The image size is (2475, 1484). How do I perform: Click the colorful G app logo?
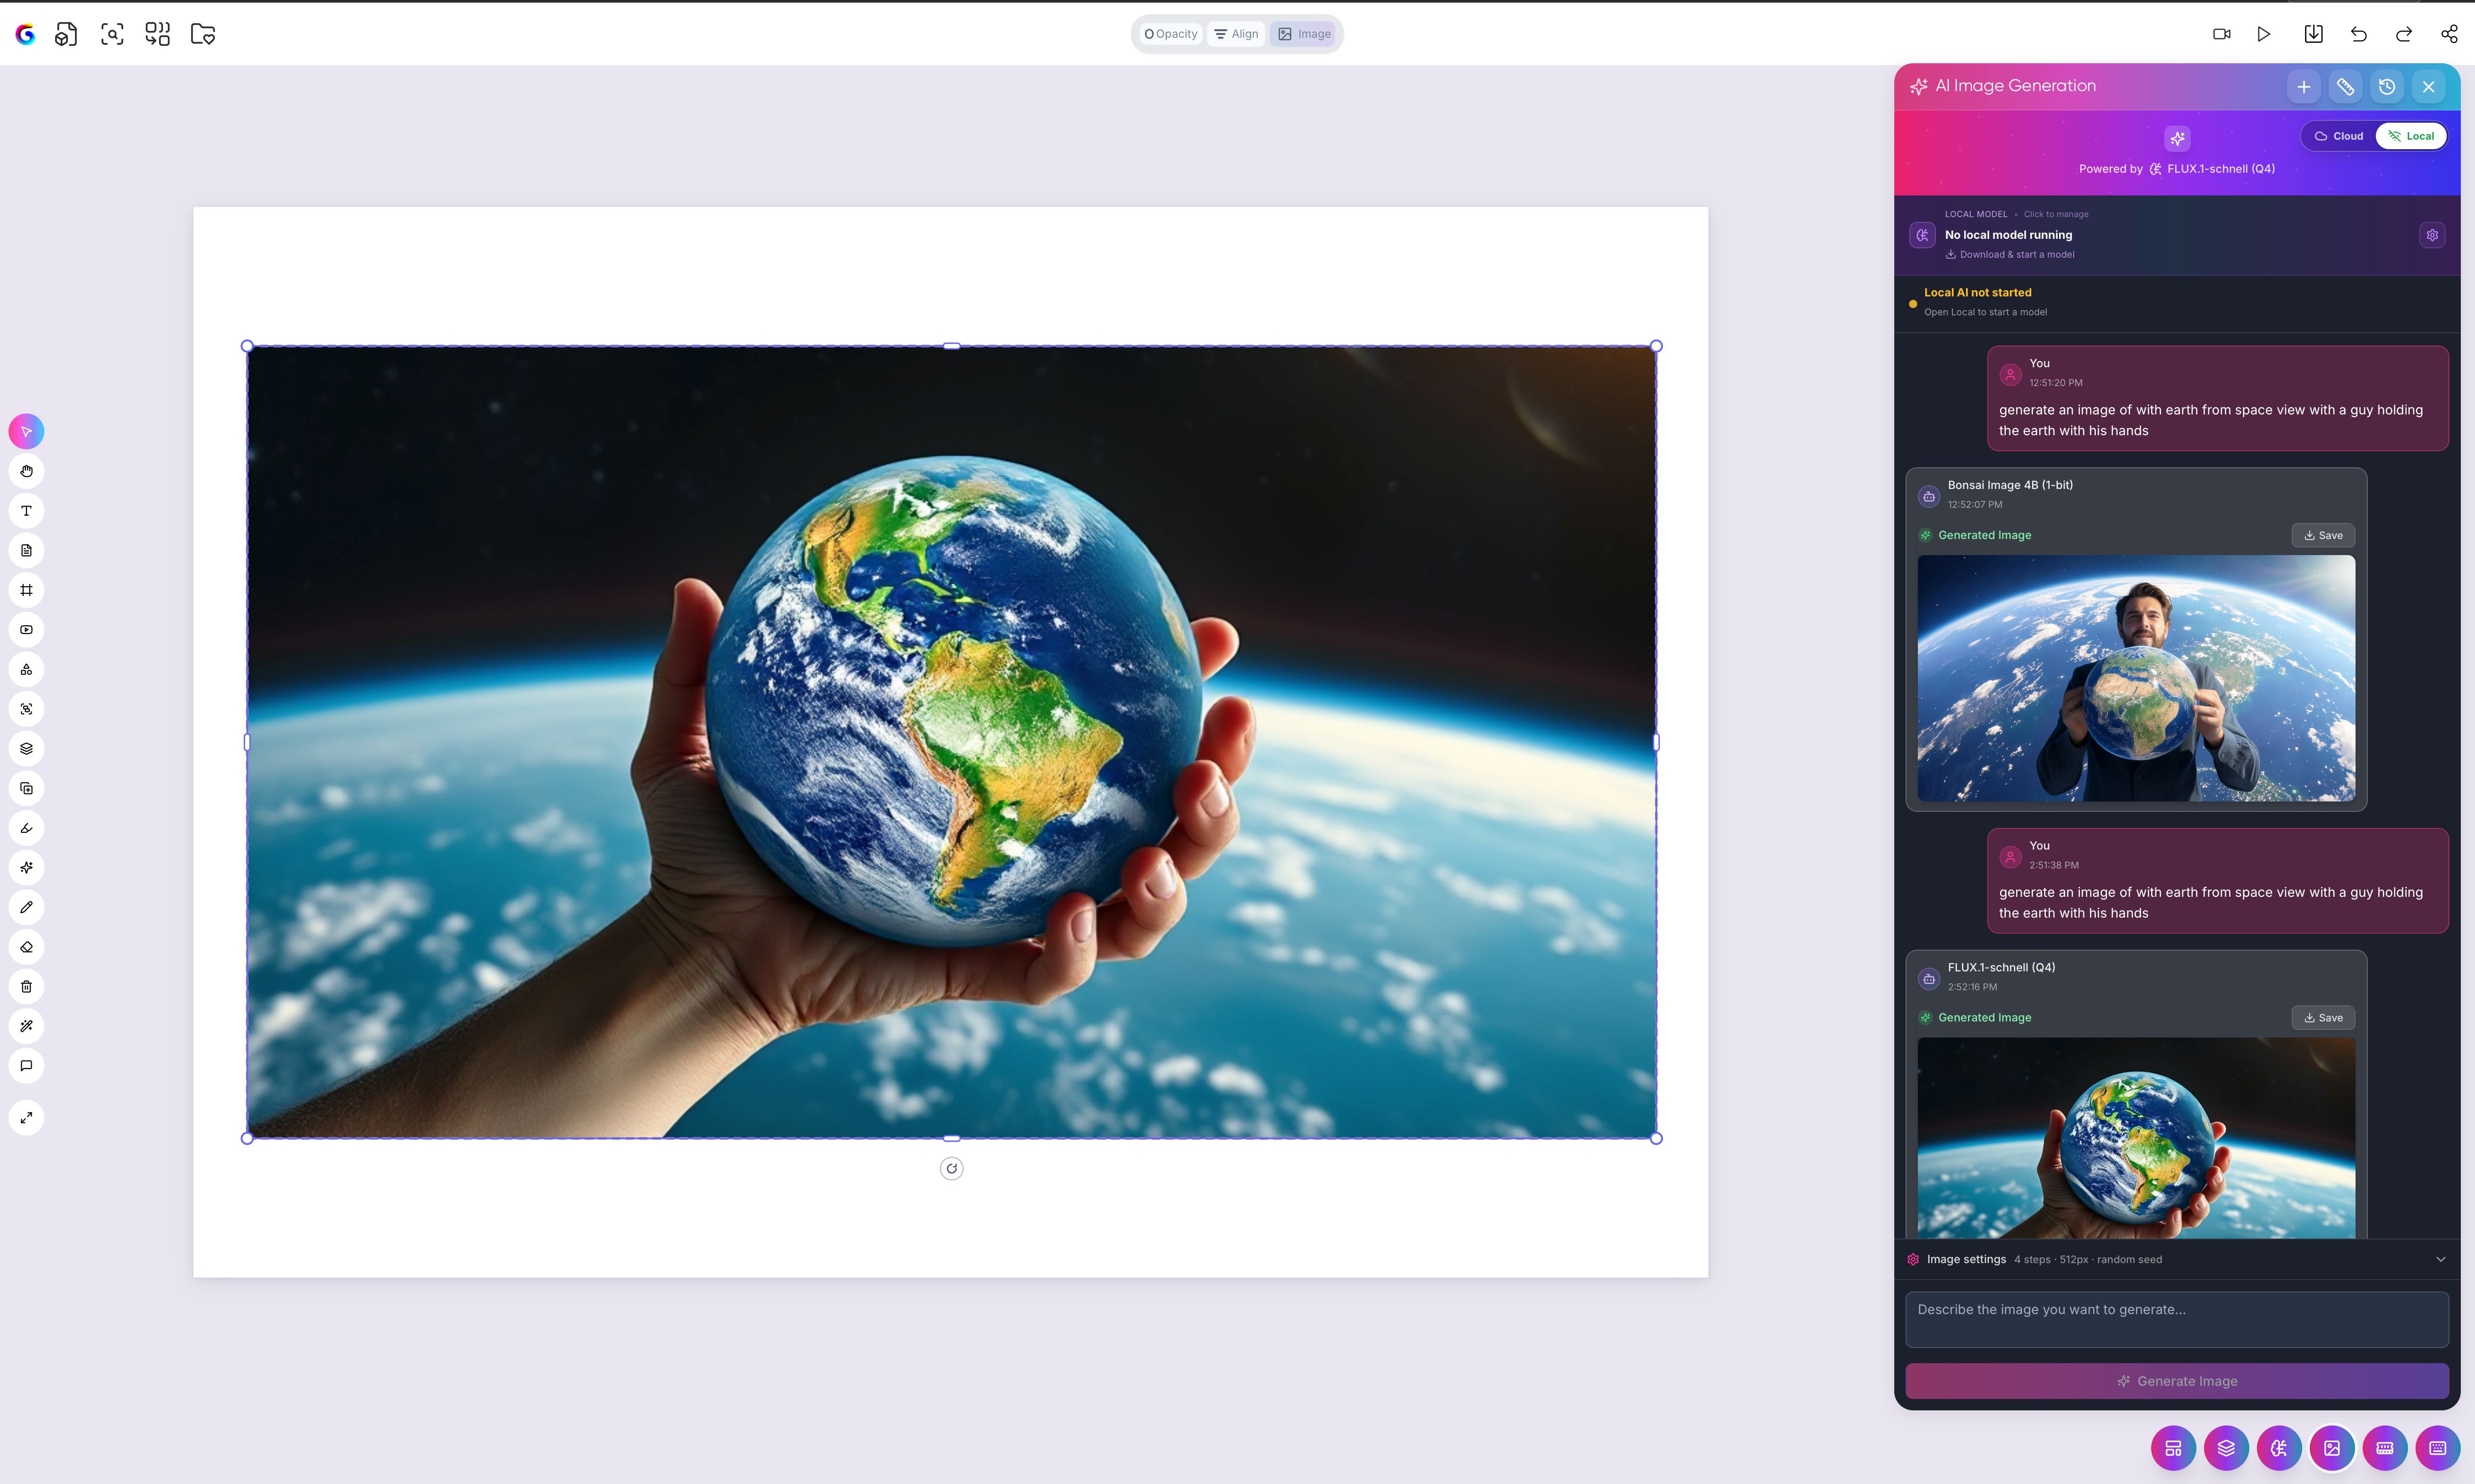(x=26, y=34)
